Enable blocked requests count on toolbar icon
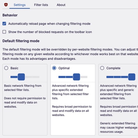 [4, 32]
